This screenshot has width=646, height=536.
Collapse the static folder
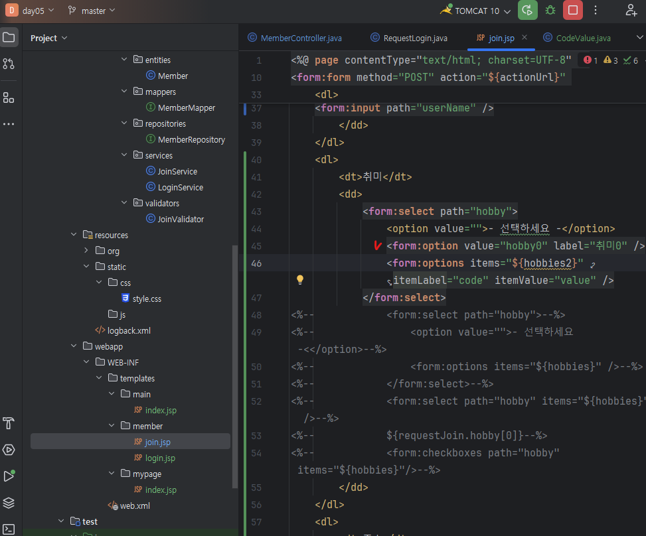pos(86,266)
